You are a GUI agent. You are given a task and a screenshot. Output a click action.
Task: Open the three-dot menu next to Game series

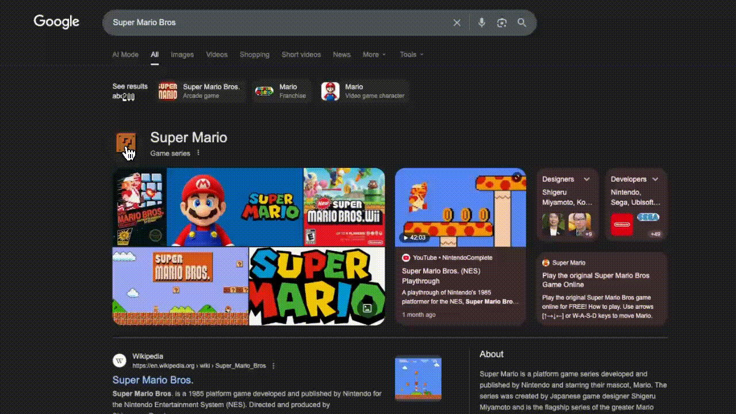click(x=198, y=153)
